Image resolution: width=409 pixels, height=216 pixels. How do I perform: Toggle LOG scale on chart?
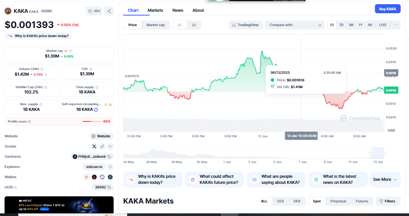pyautogui.click(x=382, y=25)
